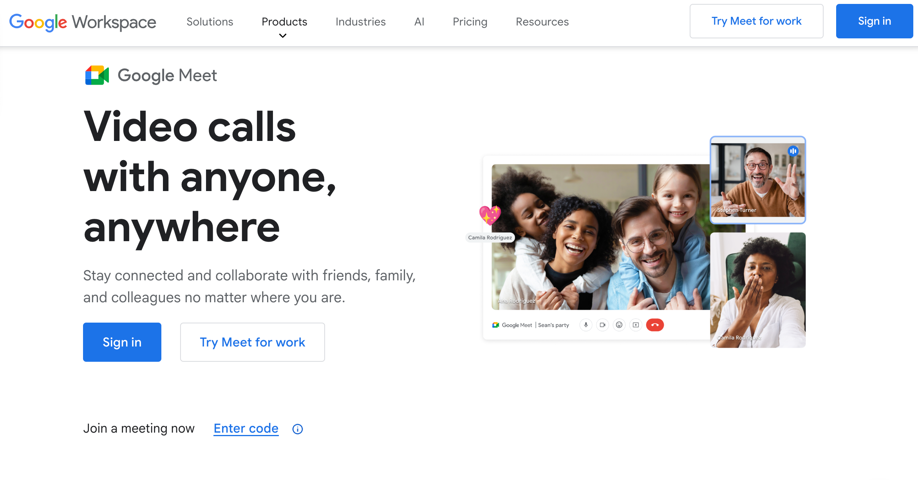
Task: Open the Products menu
Action: click(284, 22)
